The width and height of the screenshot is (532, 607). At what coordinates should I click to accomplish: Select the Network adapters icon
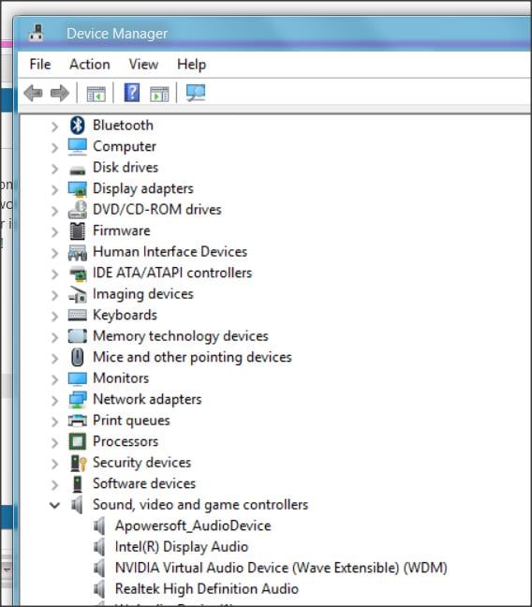78,399
